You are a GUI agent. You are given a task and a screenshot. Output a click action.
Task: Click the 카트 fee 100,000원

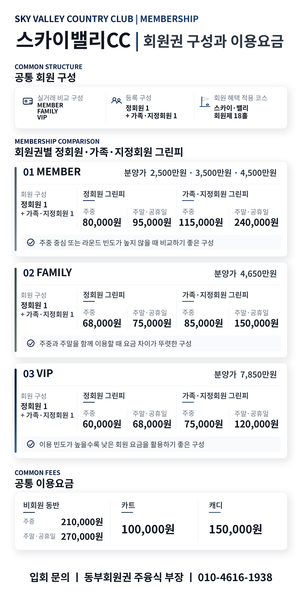tap(148, 529)
